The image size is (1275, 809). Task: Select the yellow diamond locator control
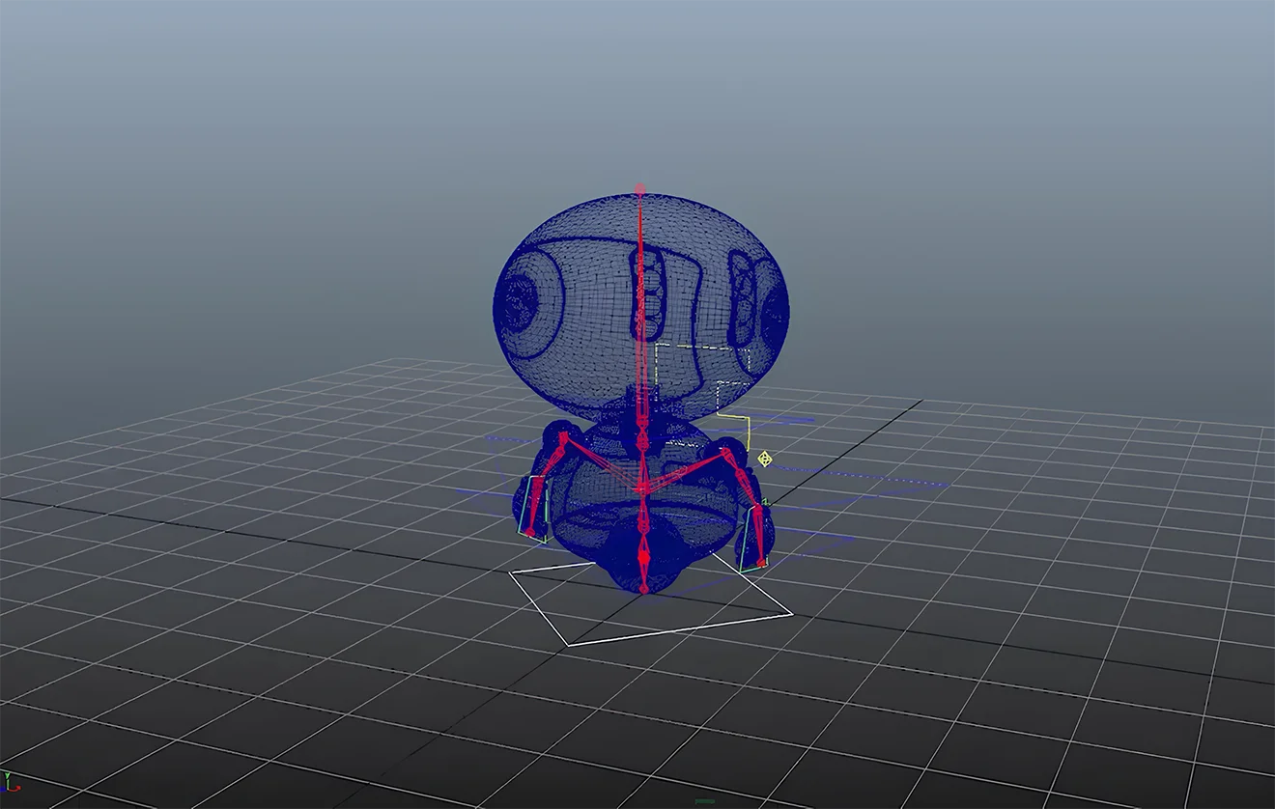pyautogui.click(x=764, y=459)
